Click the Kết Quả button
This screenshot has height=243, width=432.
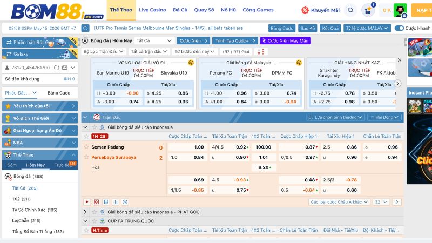(330, 28)
